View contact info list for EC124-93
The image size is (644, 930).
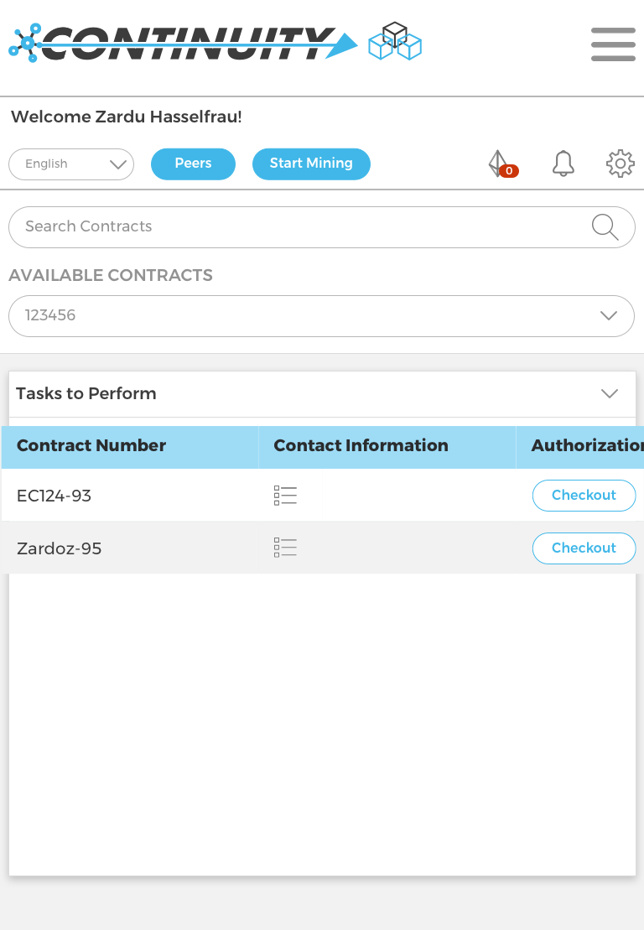[x=285, y=496]
